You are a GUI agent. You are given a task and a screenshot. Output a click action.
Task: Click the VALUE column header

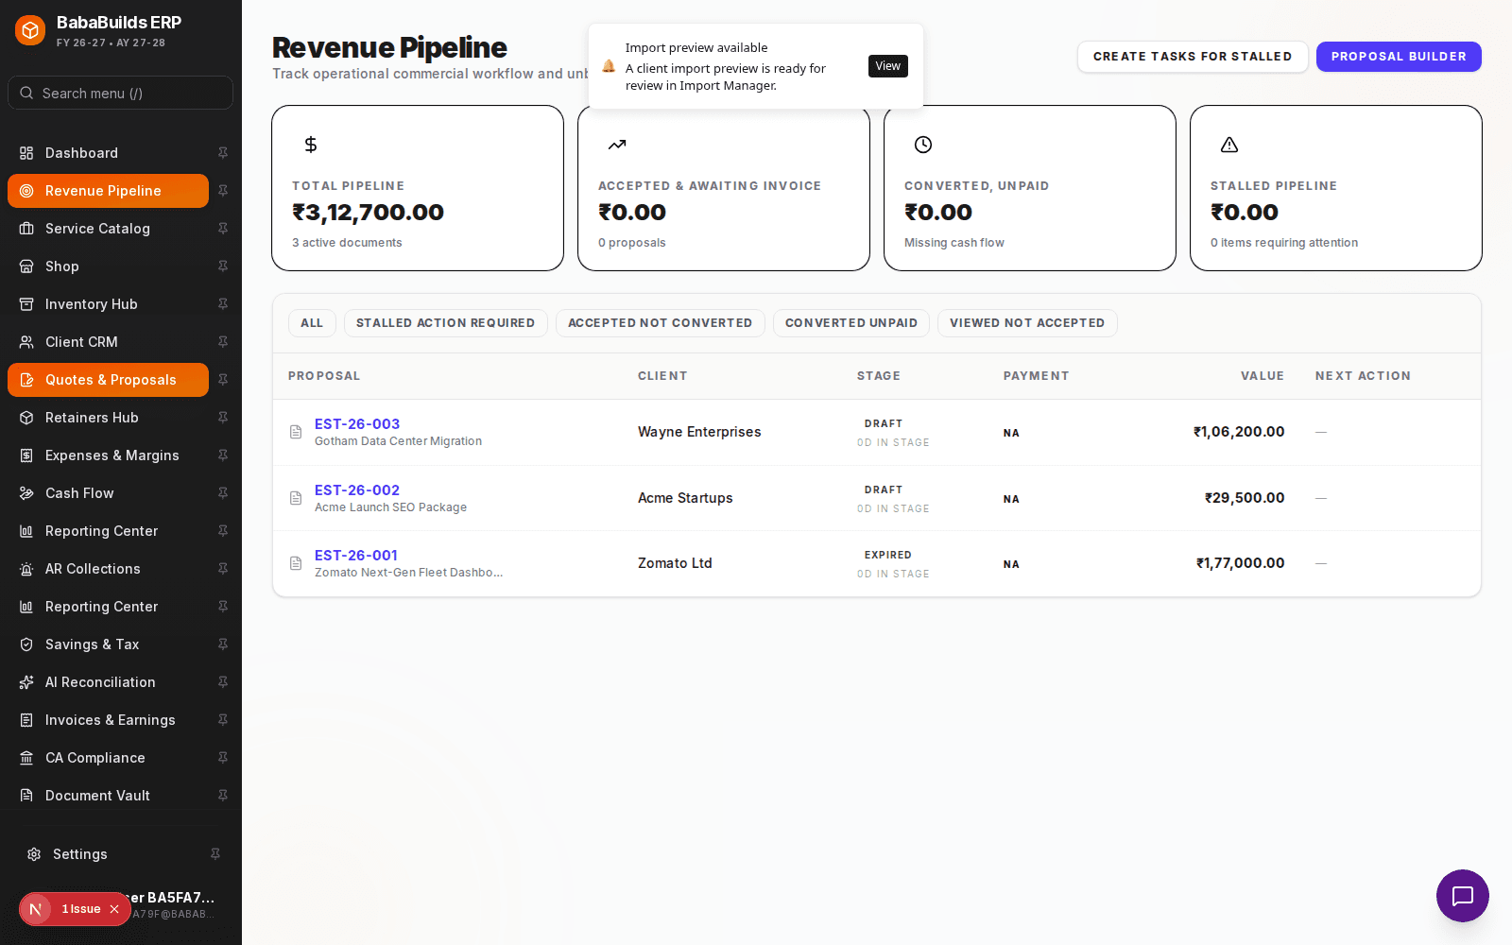point(1263,376)
